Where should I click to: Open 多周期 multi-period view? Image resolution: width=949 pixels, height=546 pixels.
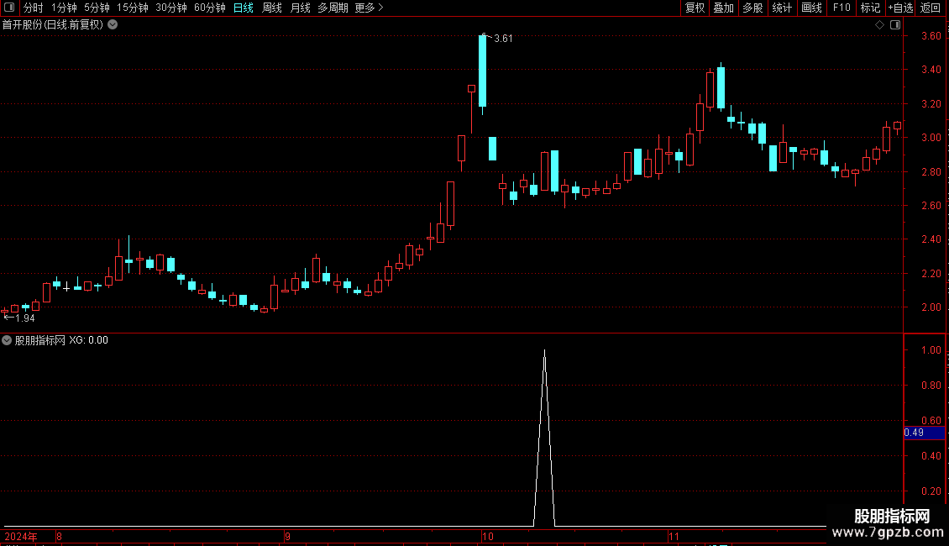(333, 8)
